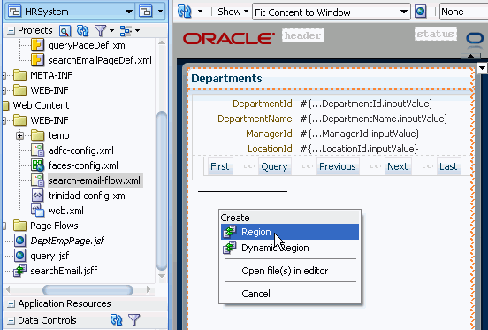Click the Query button on the Departments form
488x330 pixels.
(x=274, y=166)
